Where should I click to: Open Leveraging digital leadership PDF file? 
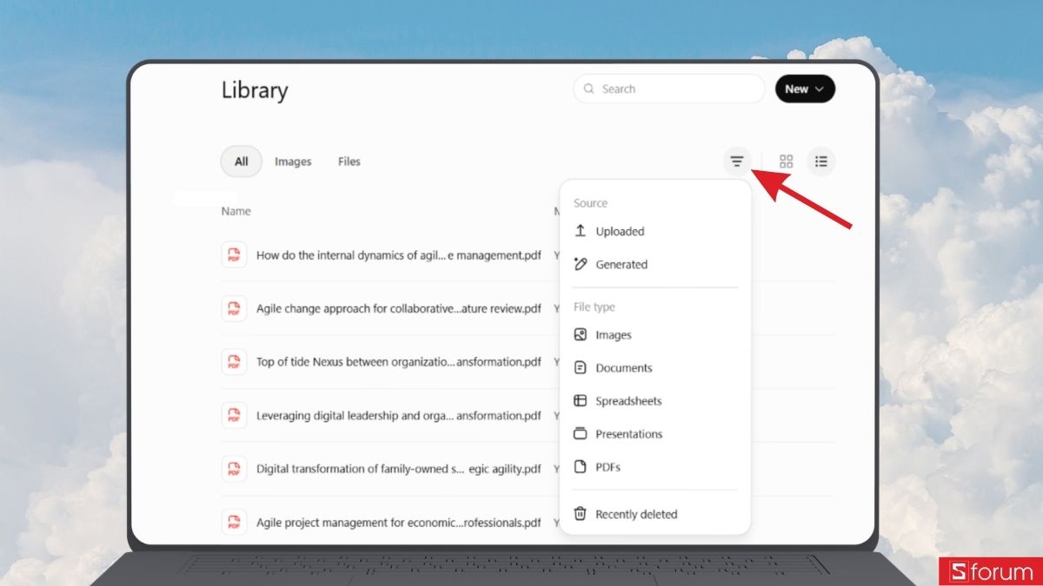(x=399, y=416)
